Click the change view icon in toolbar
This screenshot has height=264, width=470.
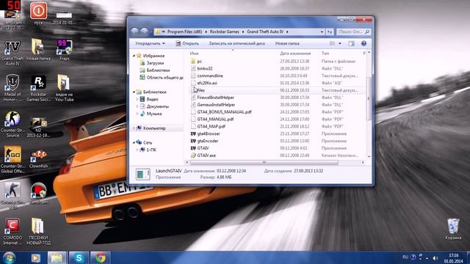point(332,43)
